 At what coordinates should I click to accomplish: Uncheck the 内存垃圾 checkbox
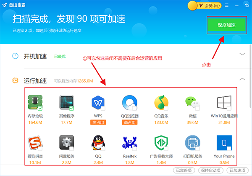coord(40,109)
